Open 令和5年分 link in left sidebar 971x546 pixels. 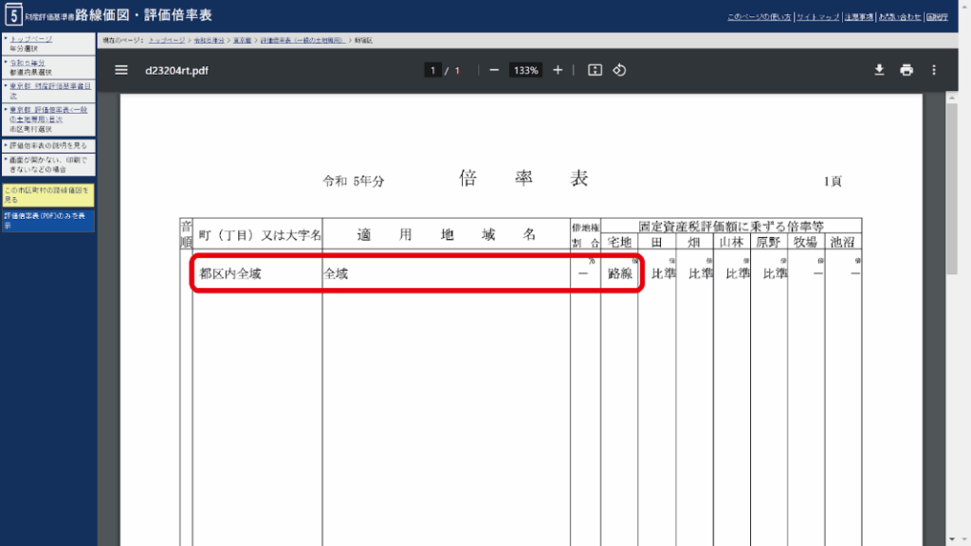[x=27, y=63]
